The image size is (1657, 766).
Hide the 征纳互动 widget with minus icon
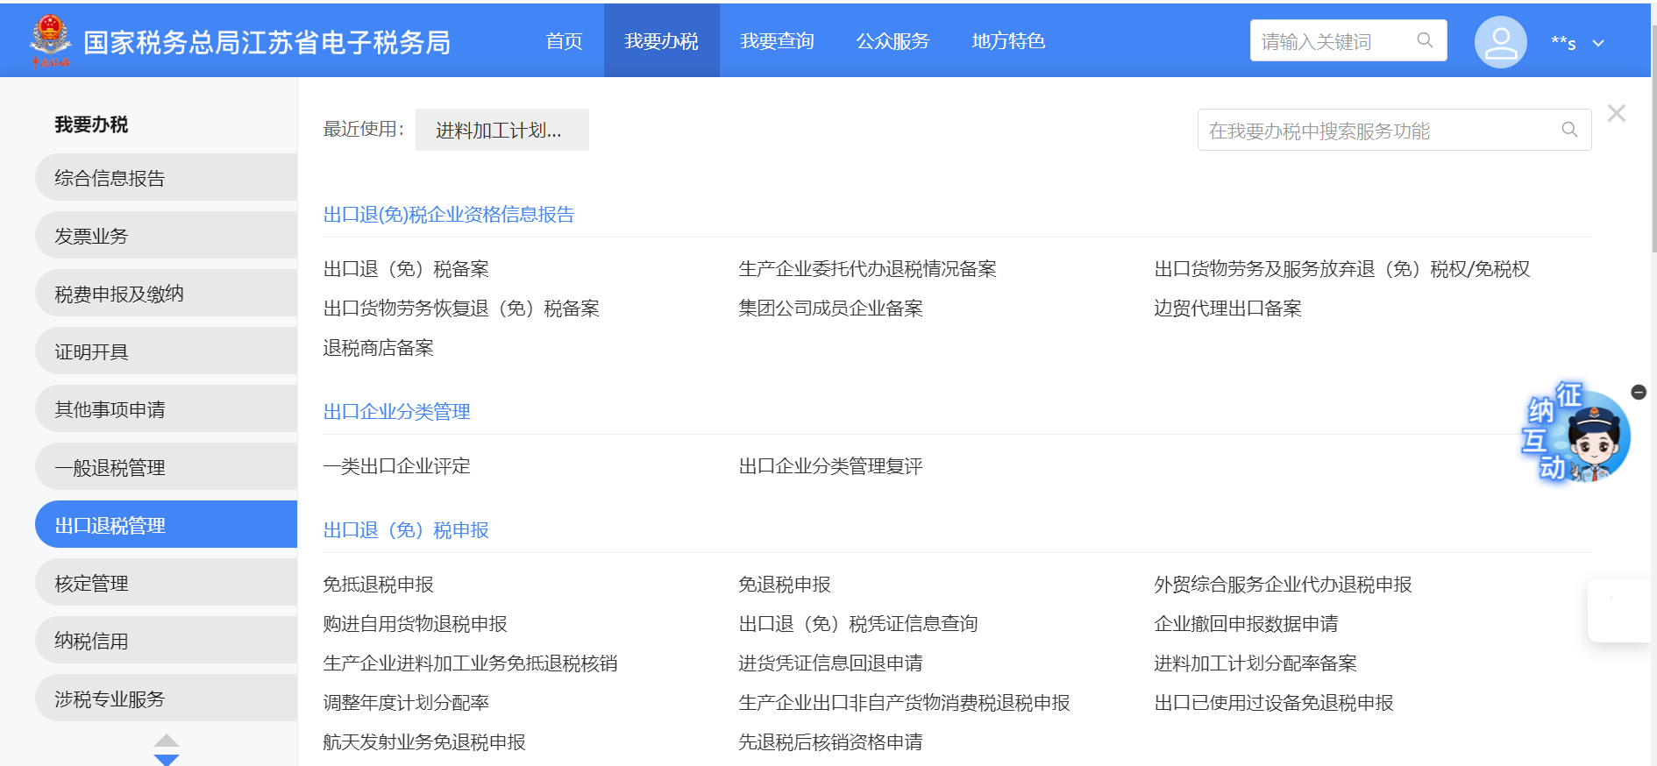point(1639,392)
